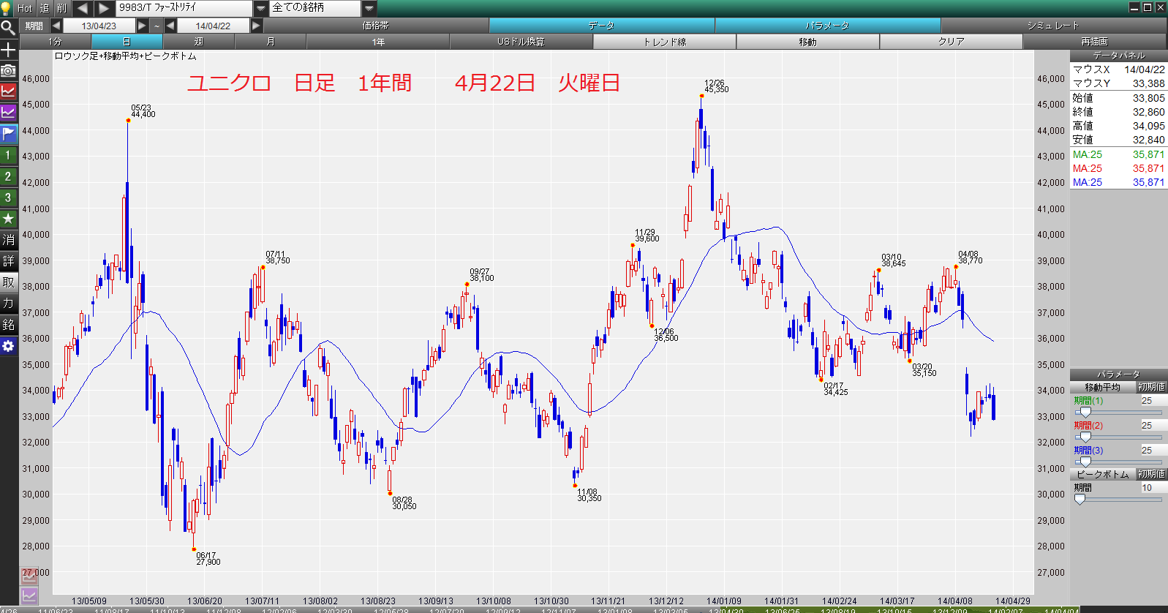Decrease end date 14/04/22
Image resolution: width=1168 pixels, height=613 pixels.
(170, 26)
